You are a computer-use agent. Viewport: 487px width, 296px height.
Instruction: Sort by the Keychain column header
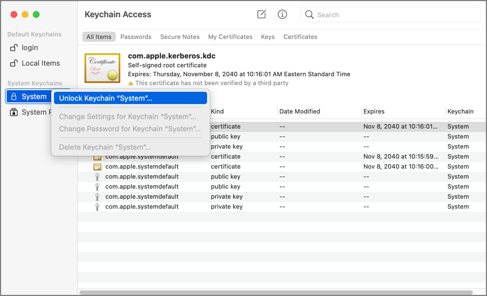pos(460,111)
